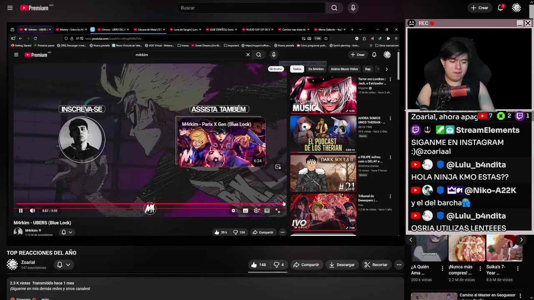
Task: Open Zoarial channel avatar
Action: (12, 265)
